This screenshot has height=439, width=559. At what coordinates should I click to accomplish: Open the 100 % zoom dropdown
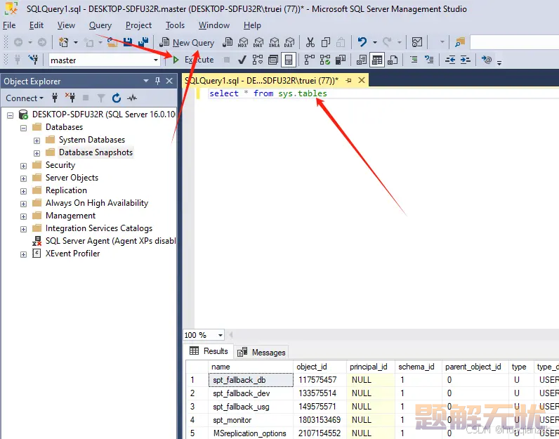pyautogui.click(x=221, y=335)
